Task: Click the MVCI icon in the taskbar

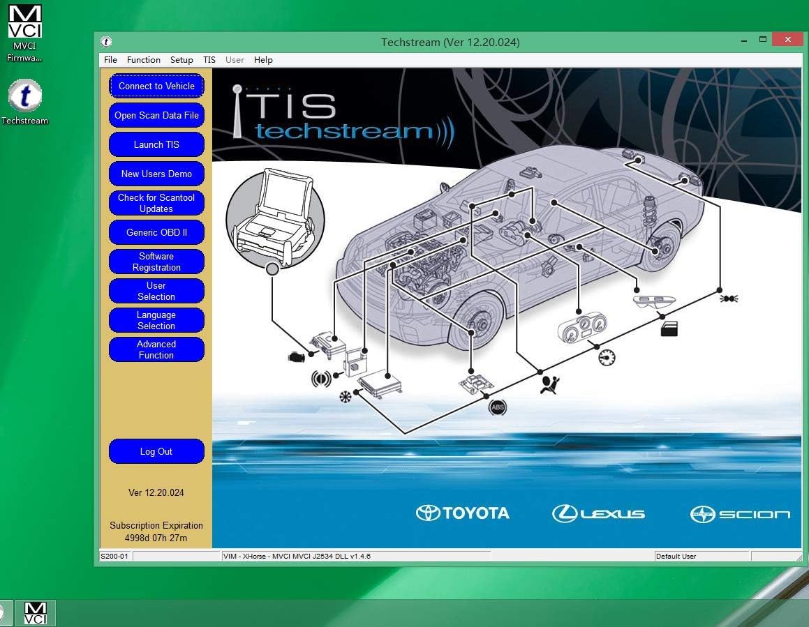Action: [35, 613]
